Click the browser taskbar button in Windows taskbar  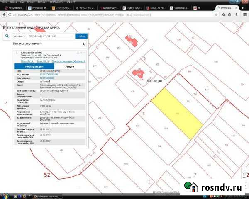(x=49, y=196)
